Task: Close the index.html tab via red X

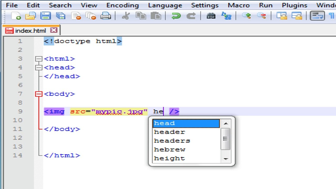Action: coord(54,30)
